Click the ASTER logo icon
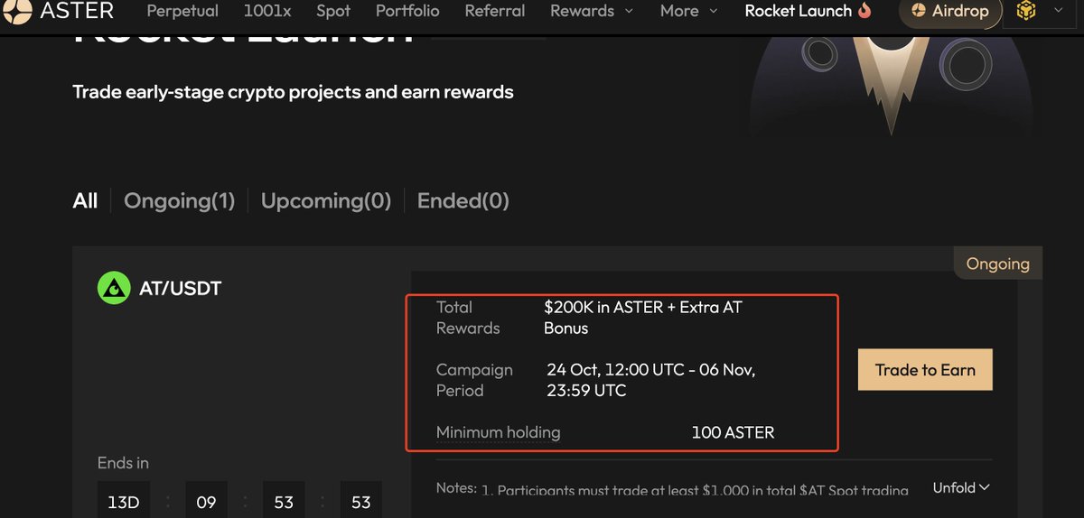 pos(17,11)
